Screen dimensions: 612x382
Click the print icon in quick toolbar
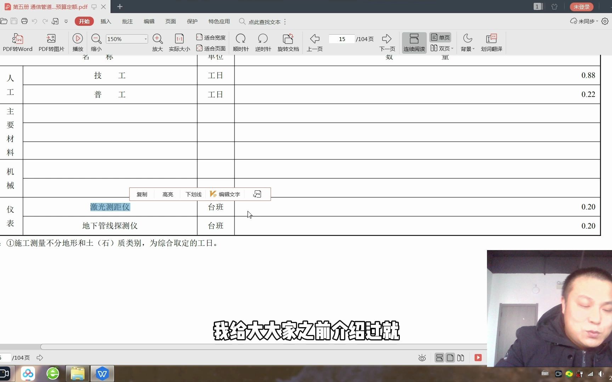[24, 21]
